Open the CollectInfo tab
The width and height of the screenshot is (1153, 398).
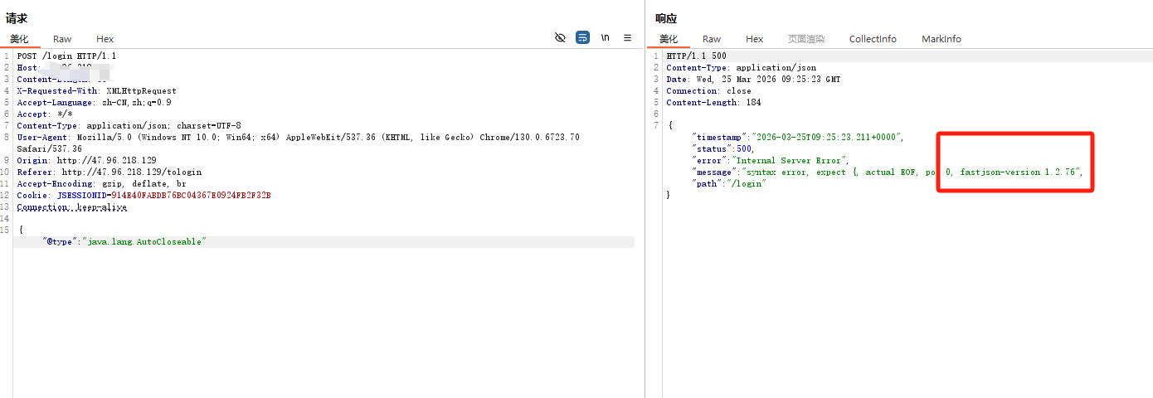(x=873, y=39)
